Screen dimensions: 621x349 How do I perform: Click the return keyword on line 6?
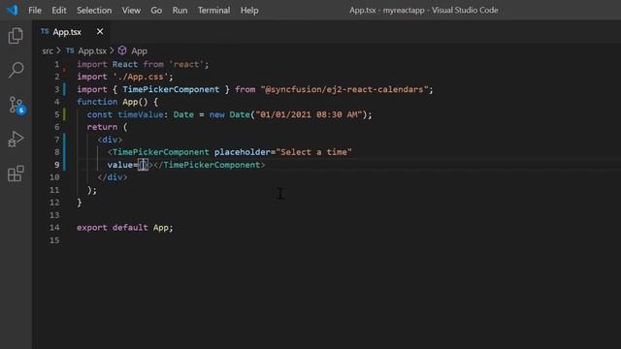tap(102, 127)
